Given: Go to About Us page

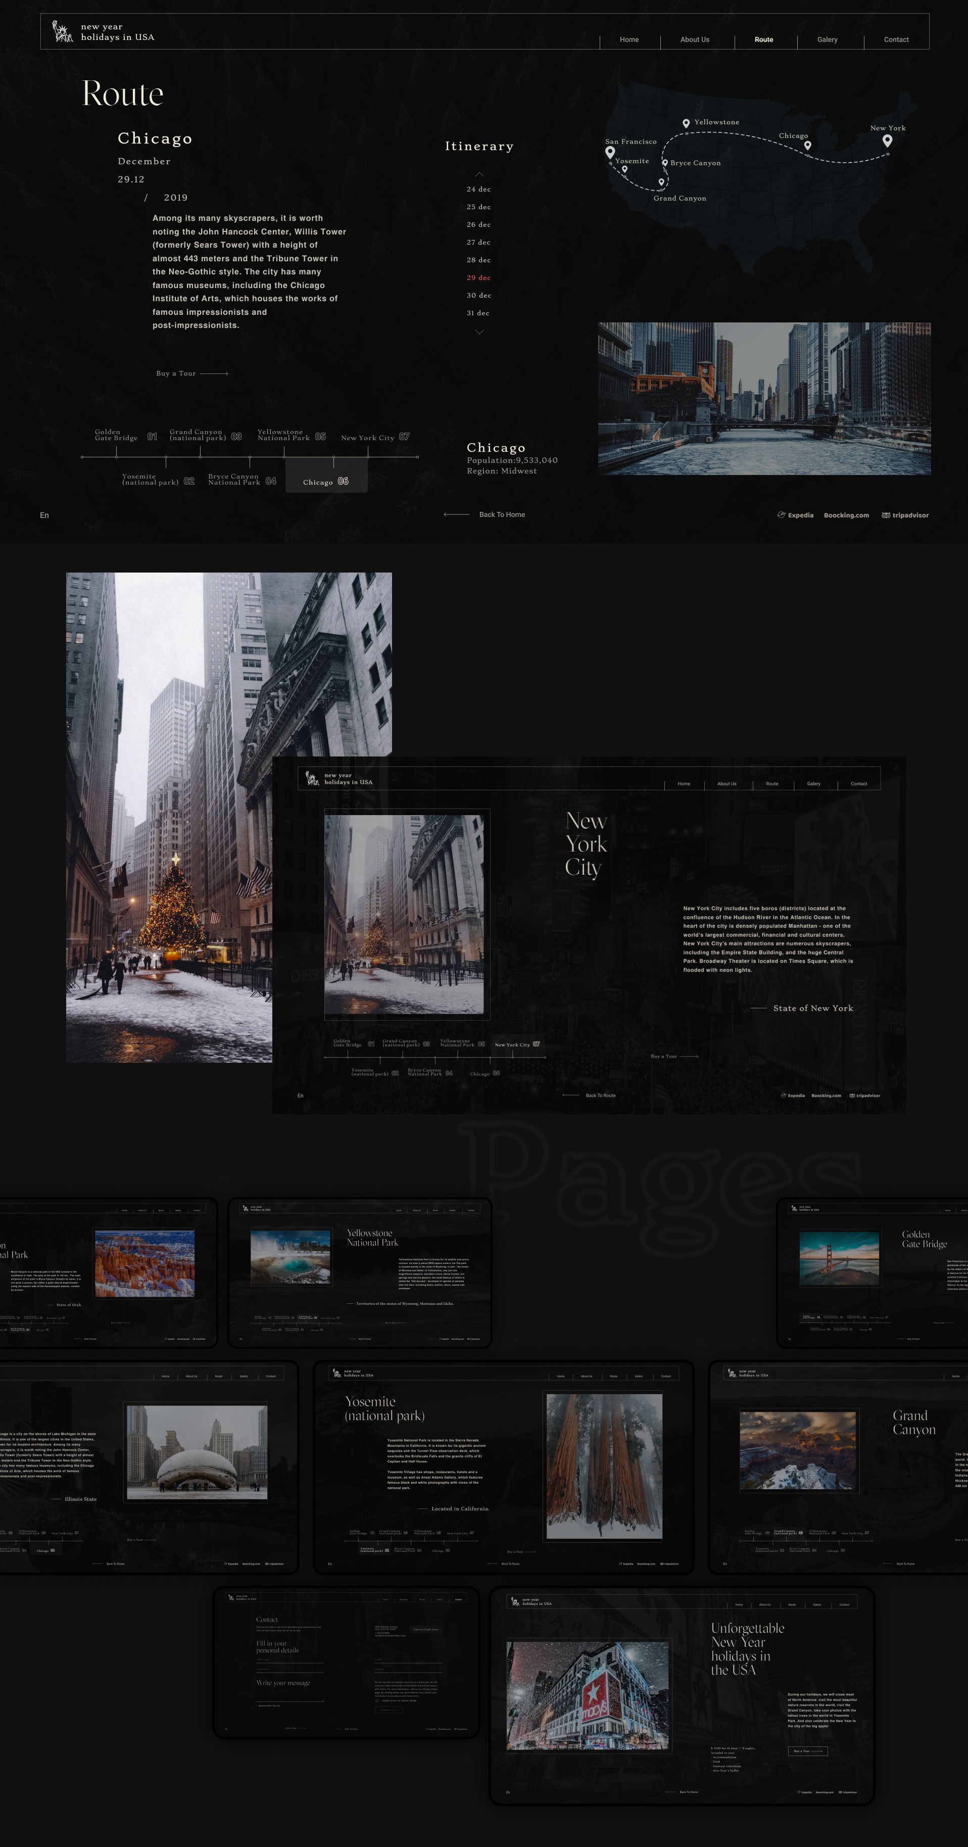Looking at the screenshot, I should (x=695, y=39).
